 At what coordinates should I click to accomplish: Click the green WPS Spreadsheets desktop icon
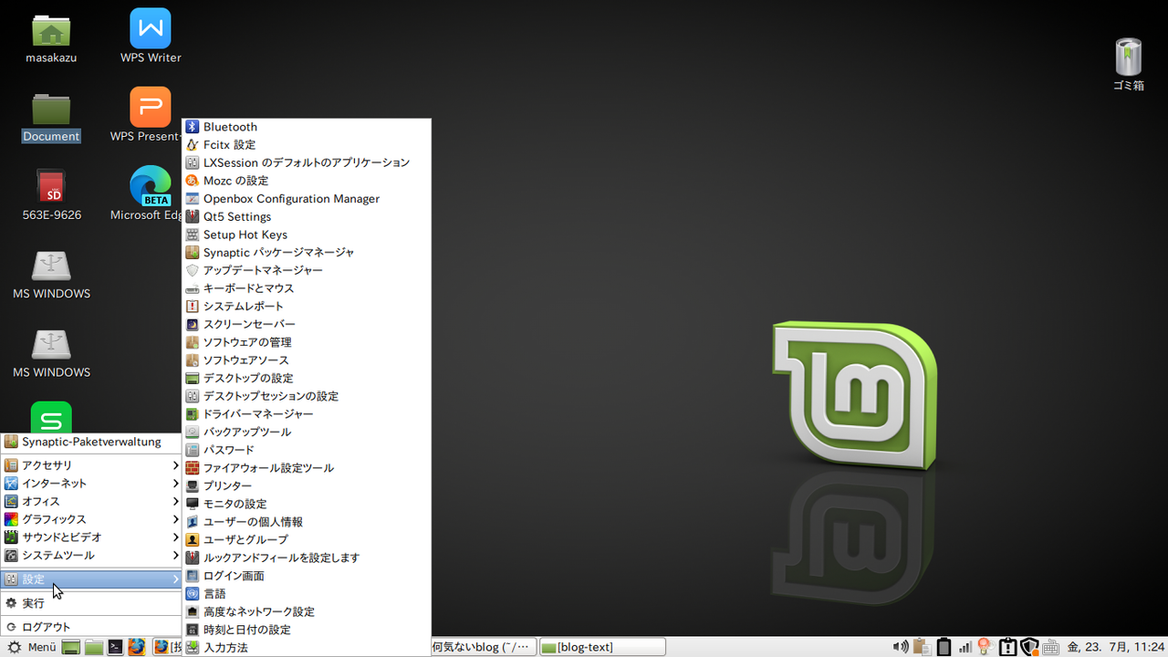[51, 418]
